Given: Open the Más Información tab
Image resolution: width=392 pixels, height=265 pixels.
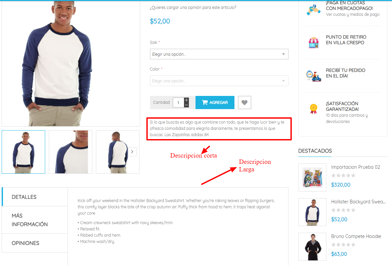Looking at the screenshot, I should click(x=35, y=220).
